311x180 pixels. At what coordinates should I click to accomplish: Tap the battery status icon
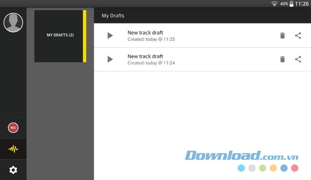(x=292, y=4)
